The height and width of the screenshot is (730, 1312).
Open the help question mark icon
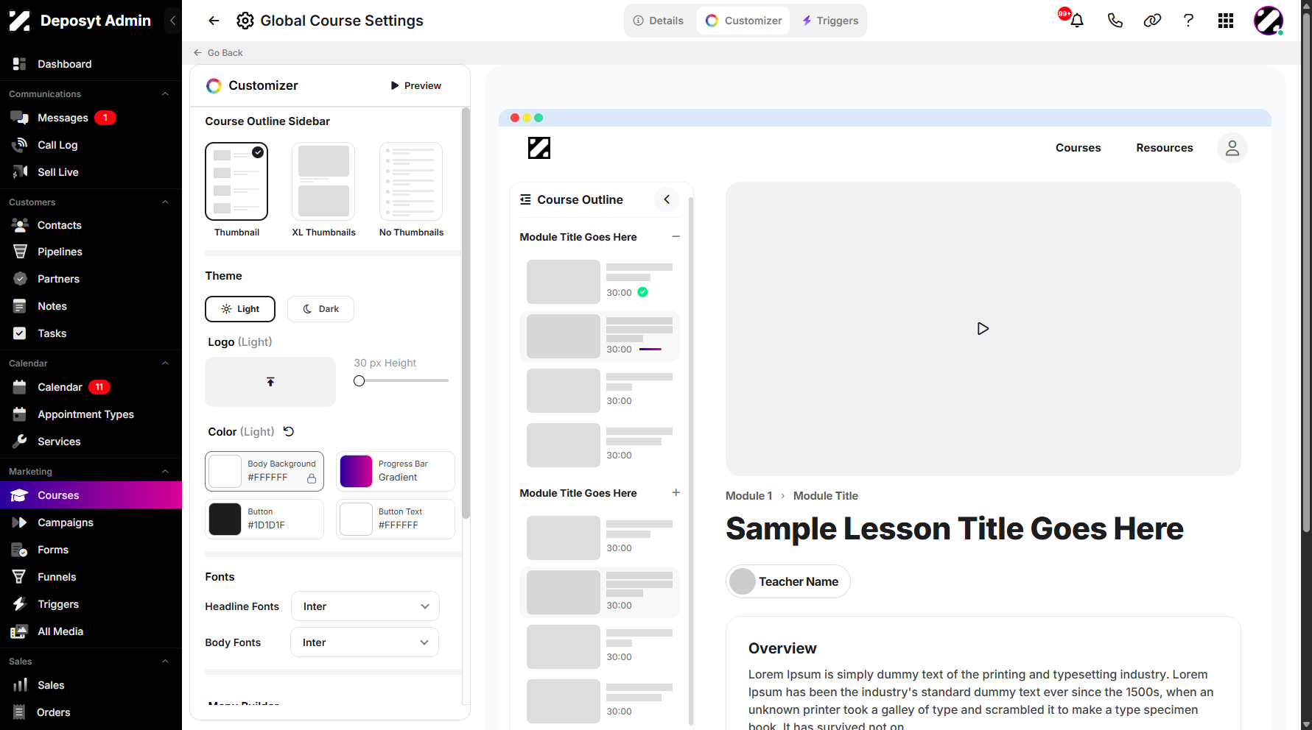click(x=1188, y=21)
